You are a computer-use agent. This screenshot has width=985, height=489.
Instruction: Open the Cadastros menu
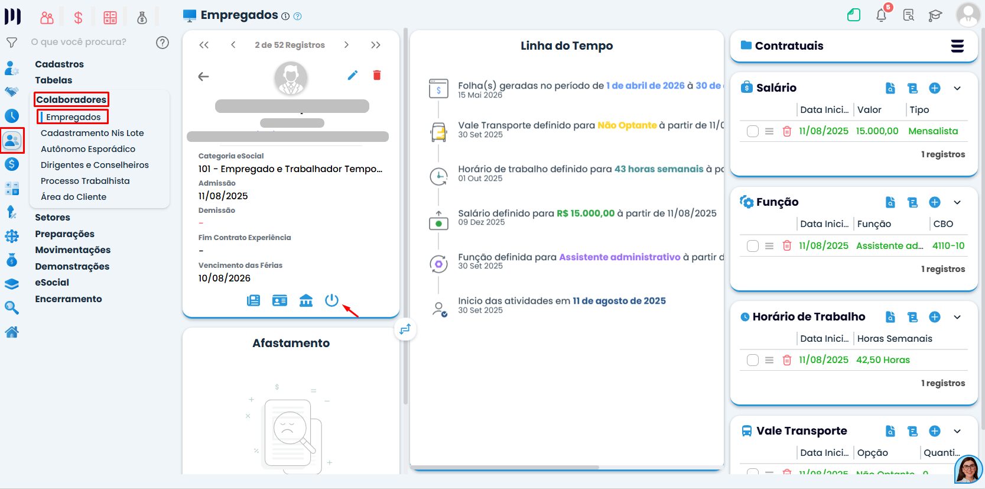(x=59, y=64)
